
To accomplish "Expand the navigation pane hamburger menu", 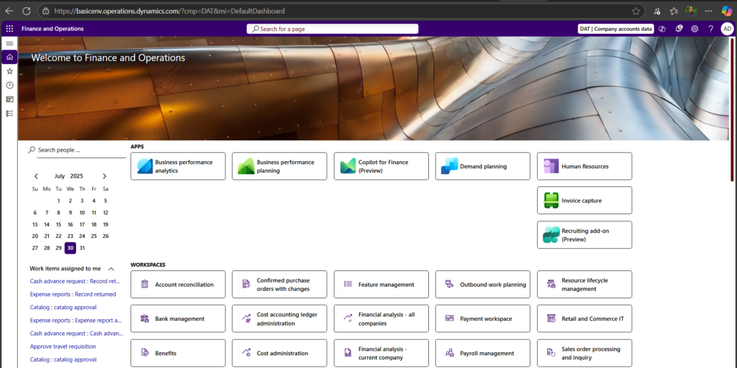I will click(x=9, y=43).
